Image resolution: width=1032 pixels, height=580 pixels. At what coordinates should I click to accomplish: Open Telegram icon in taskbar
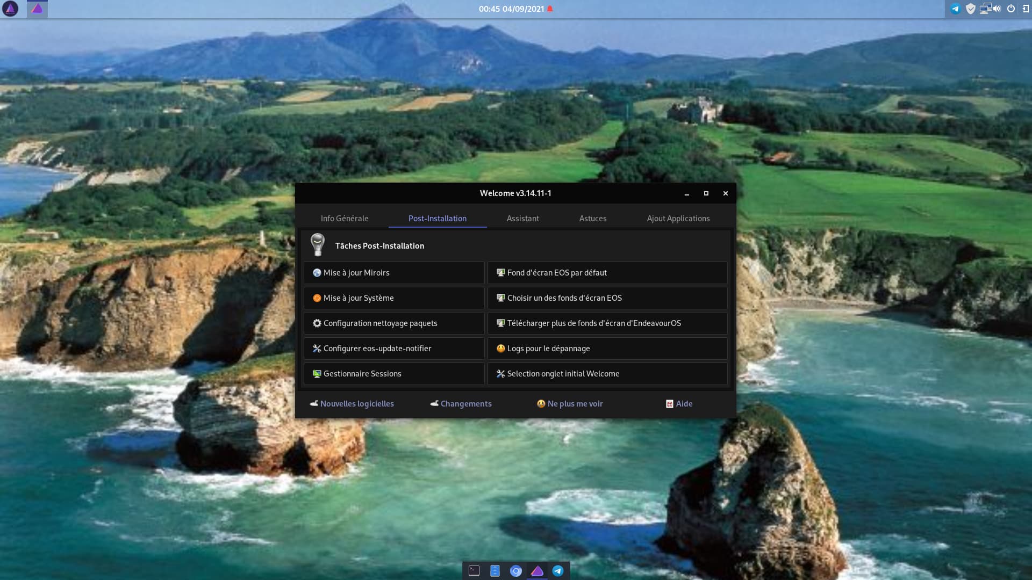click(x=559, y=571)
